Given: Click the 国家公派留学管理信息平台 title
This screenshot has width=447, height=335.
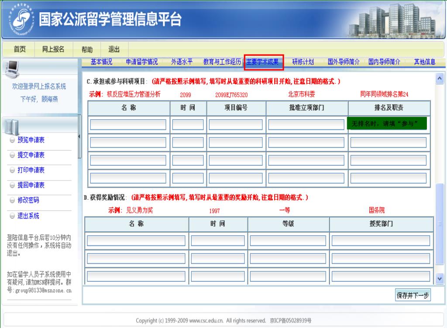Looking at the screenshot, I should [110, 19].
